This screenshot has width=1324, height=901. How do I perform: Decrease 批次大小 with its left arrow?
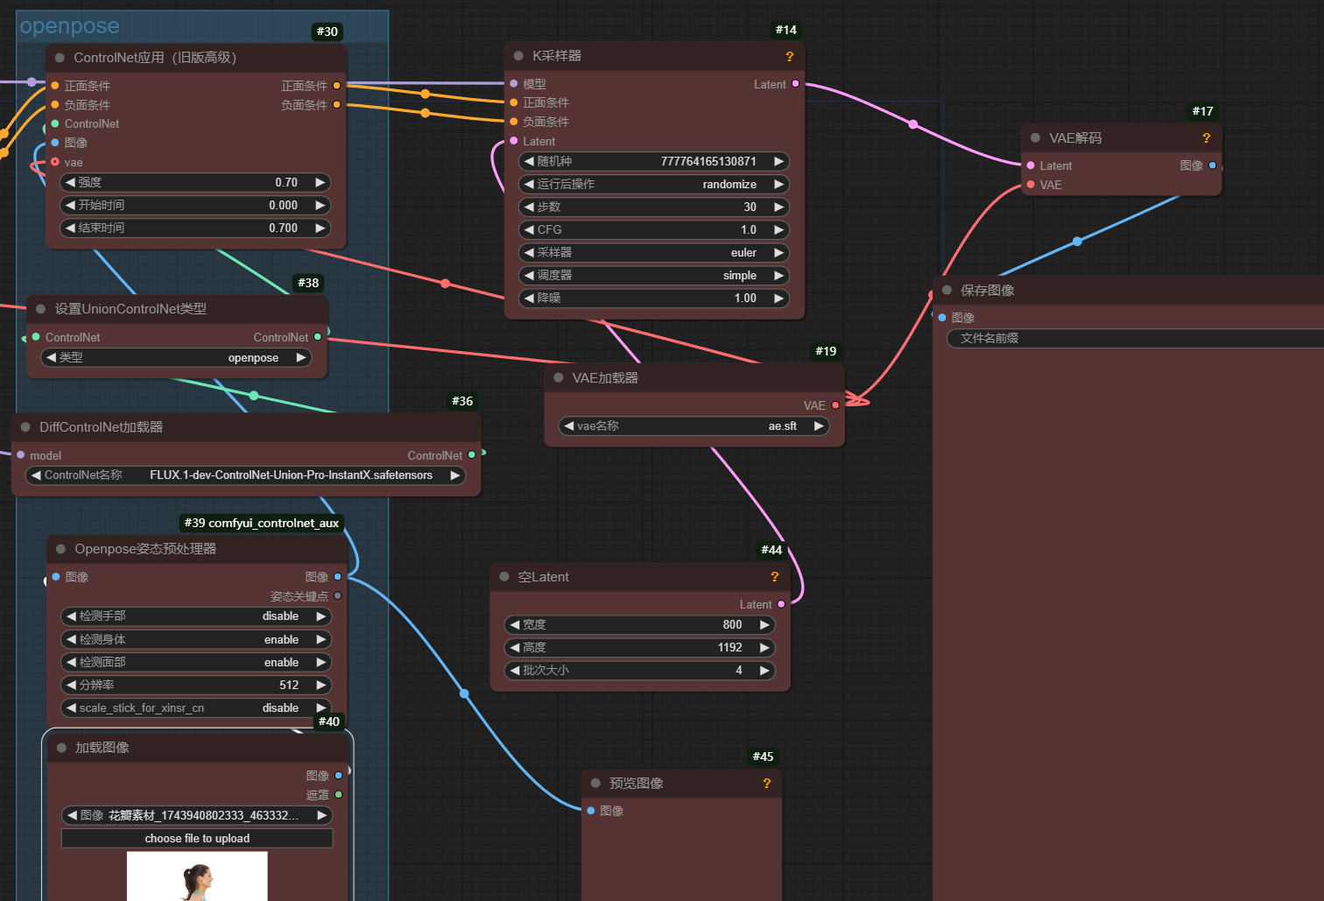515,670
